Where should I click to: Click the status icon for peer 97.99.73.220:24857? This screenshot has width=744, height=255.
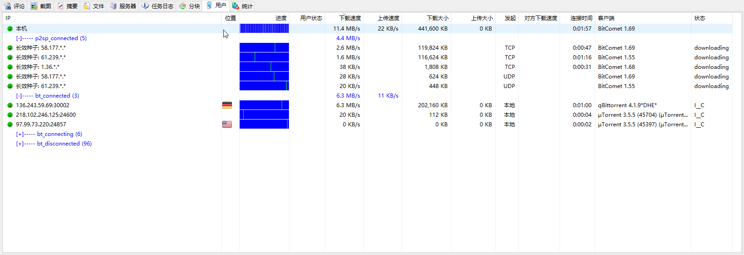10,125
